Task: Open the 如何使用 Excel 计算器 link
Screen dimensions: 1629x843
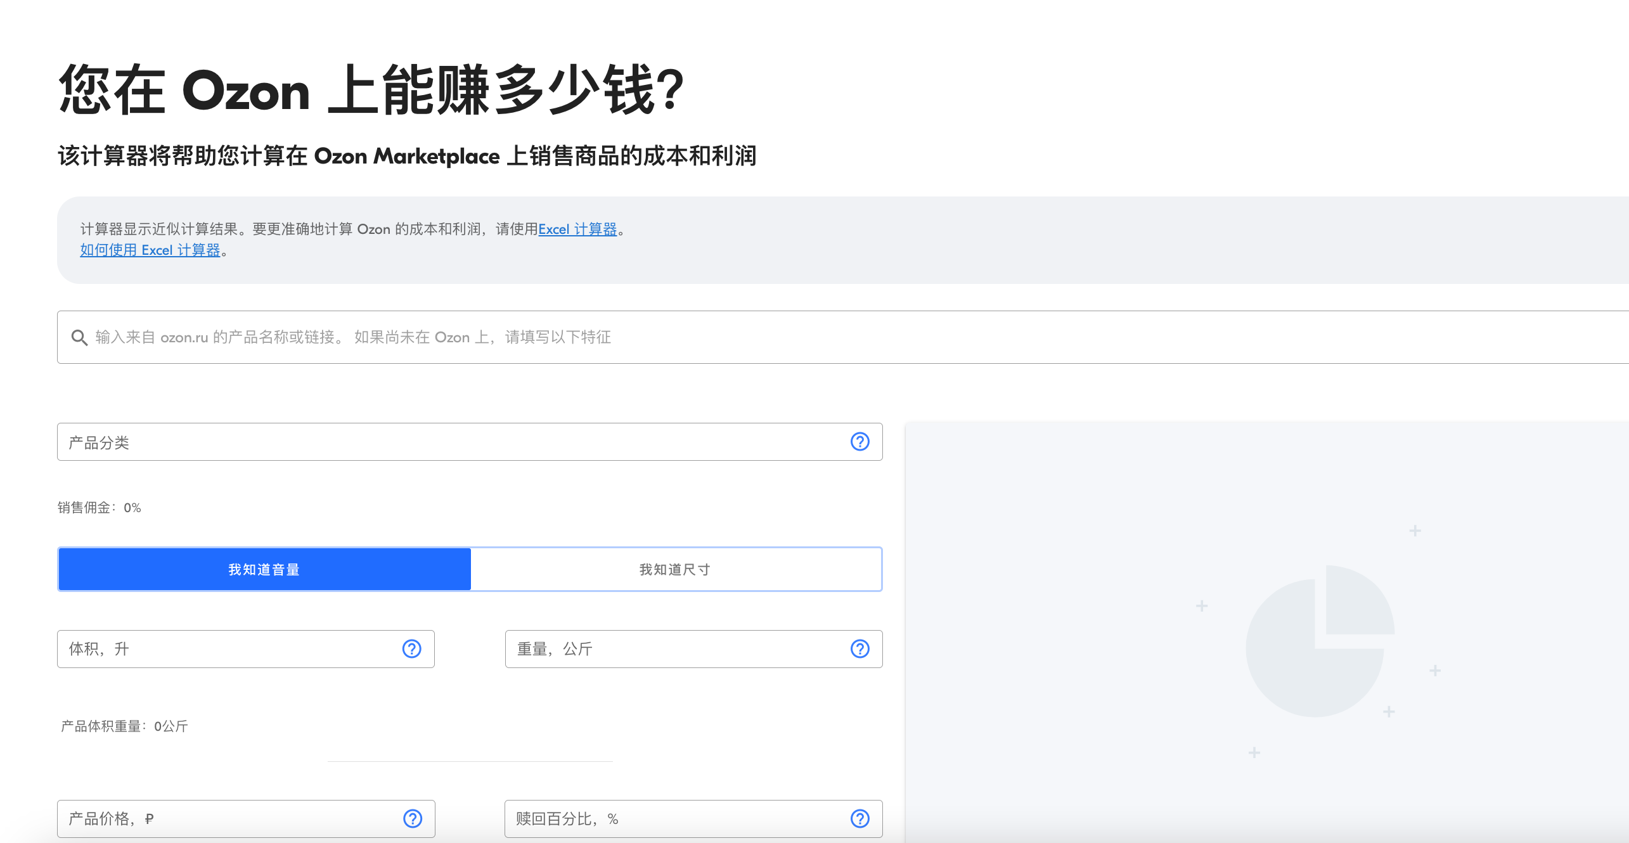Action: tap(150, 250)
